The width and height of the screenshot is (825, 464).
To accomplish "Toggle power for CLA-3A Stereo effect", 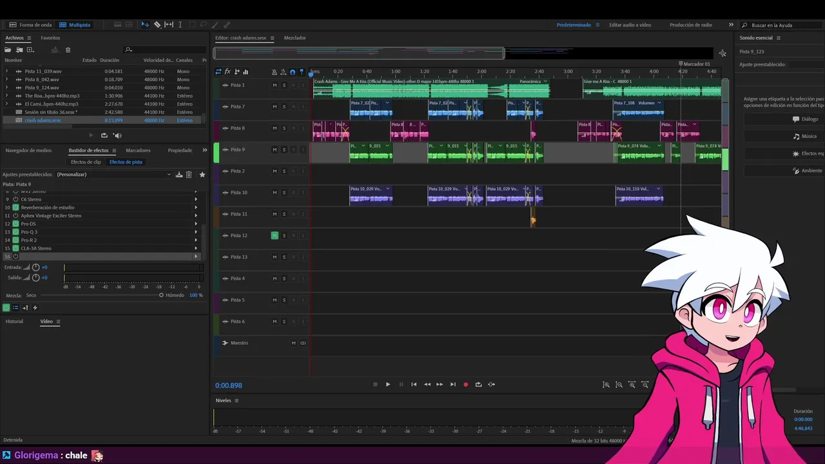I will 15,248.
